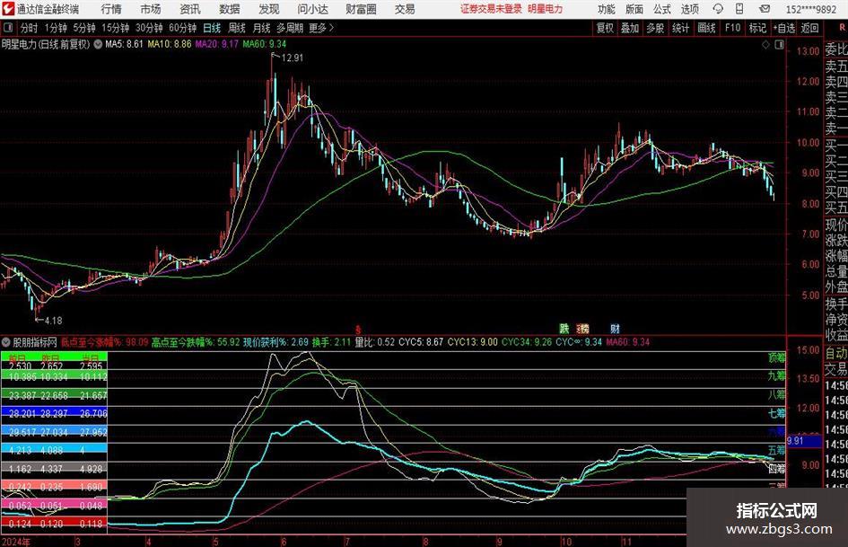Open the 问小达 menu

tap(312, 9)
